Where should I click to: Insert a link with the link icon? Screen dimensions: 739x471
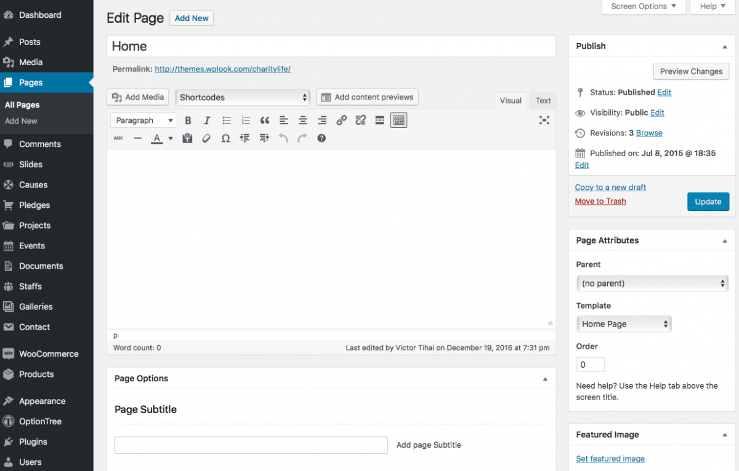pos(341,120)
